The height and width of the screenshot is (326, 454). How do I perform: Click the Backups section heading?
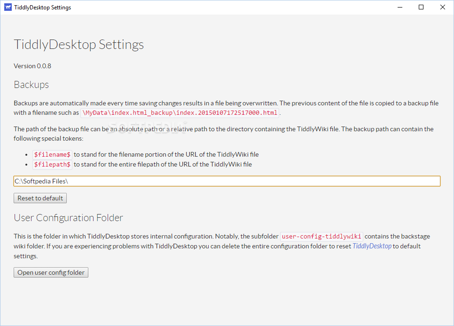pyautogui.click(x=31, y=85)
